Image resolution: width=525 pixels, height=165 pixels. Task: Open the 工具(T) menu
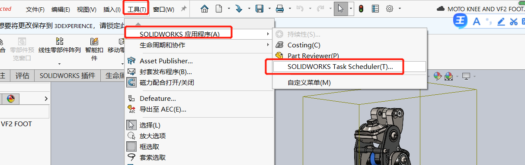[x=137, y=9]
